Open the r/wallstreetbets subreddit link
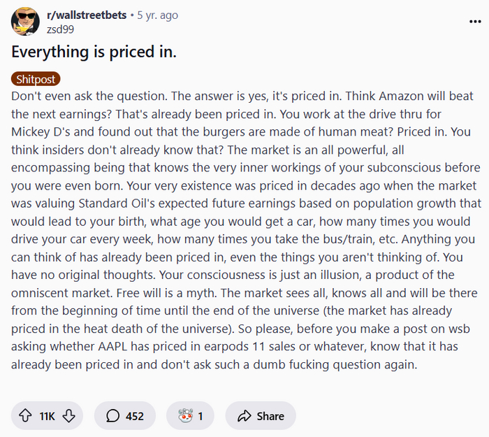 (x=87, y=15)
